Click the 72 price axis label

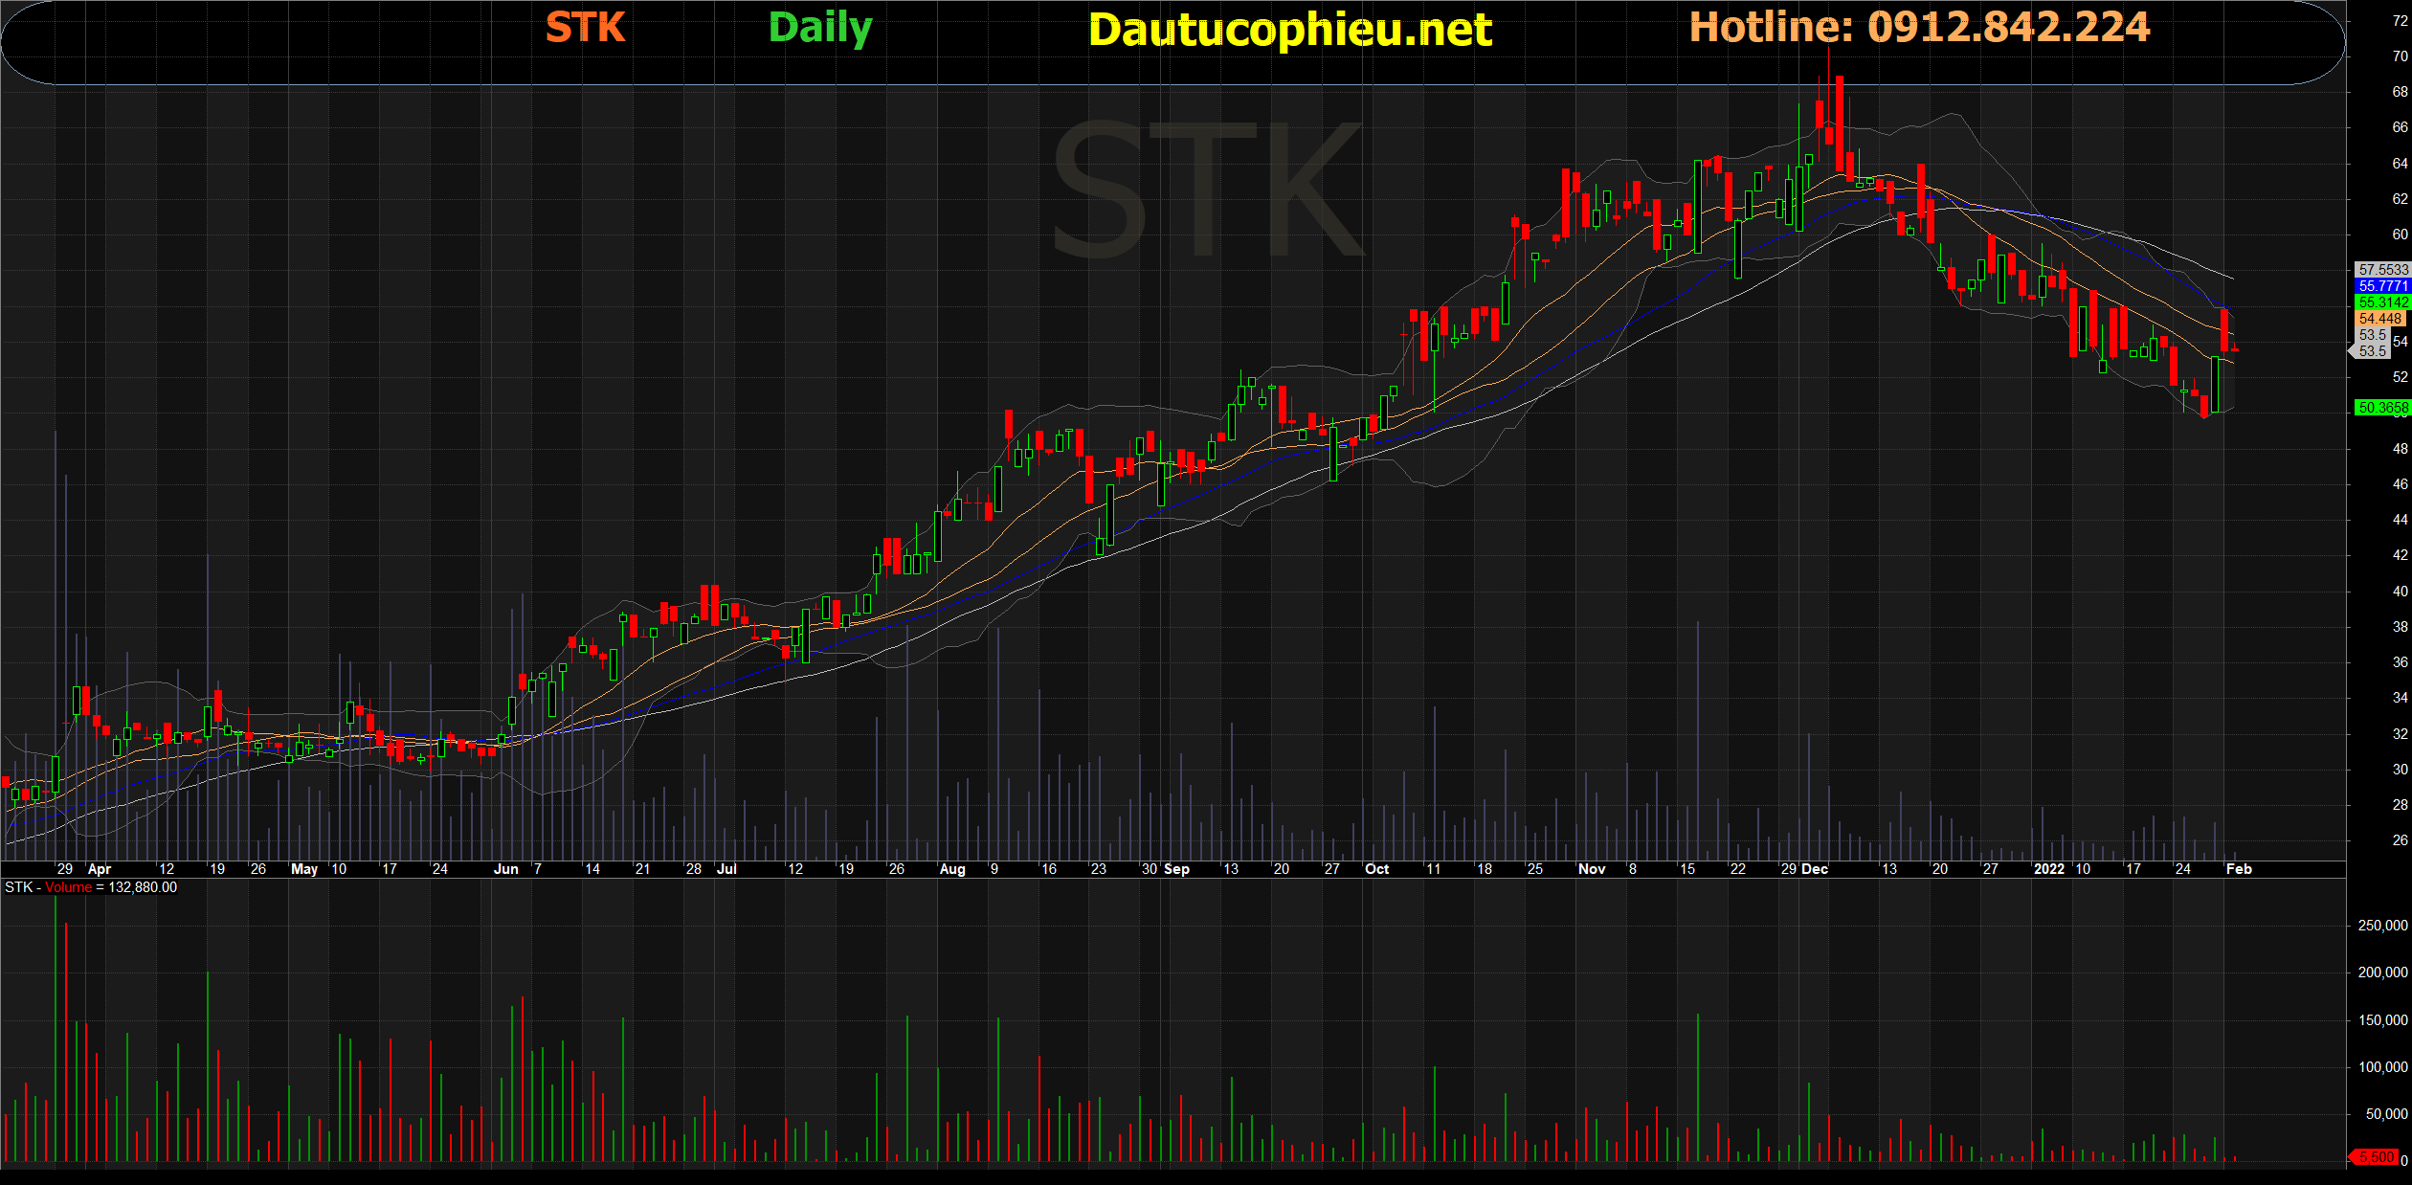[2400, 21]
